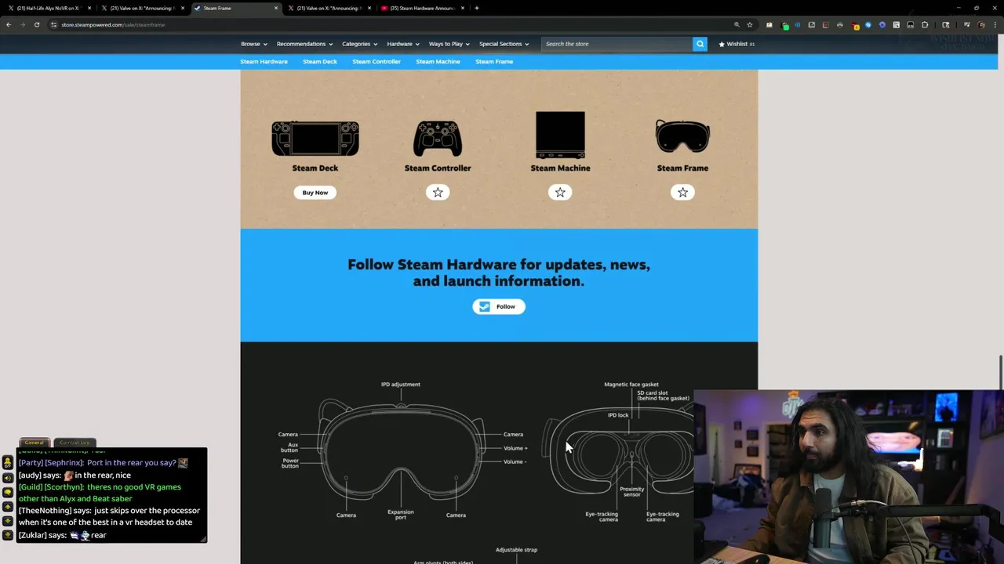
Task: Wishlist Steam Frame with its star button
Action: pos(682,192)
